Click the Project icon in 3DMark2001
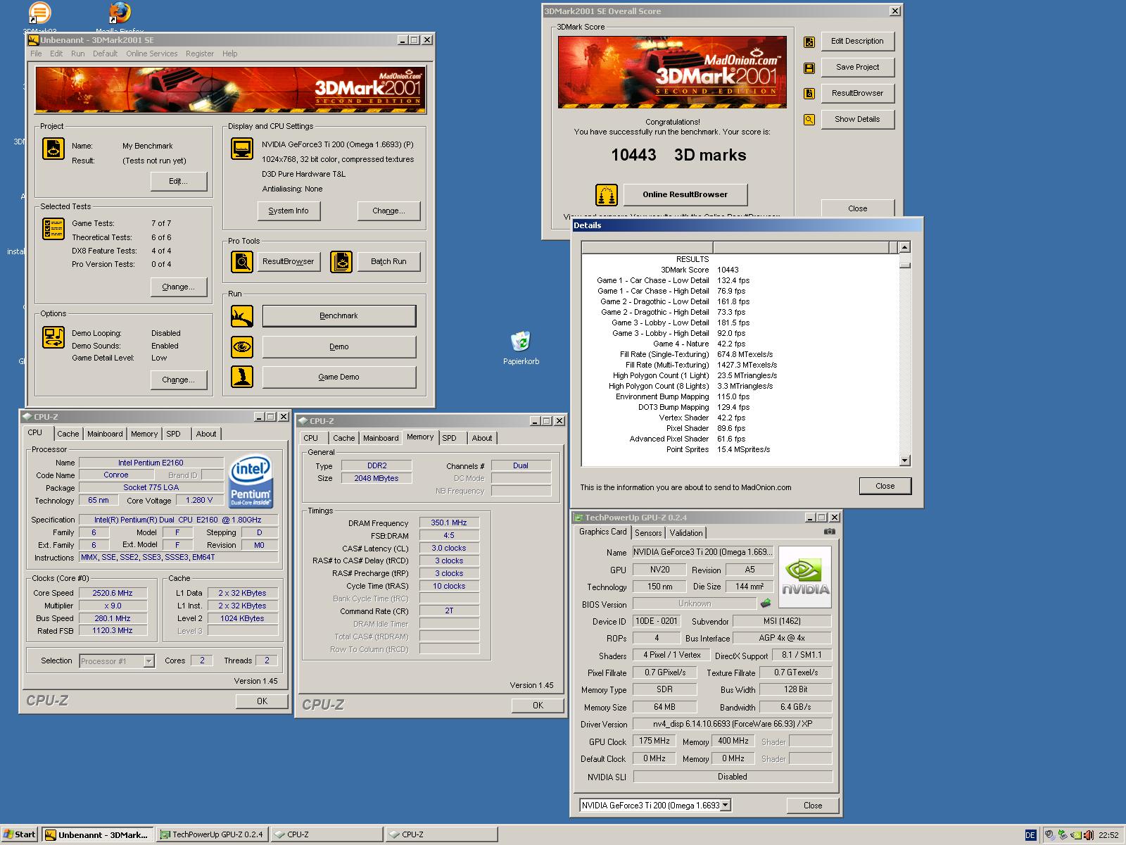The width and height of the screenshot is (1126, 845). click(53, 149)
